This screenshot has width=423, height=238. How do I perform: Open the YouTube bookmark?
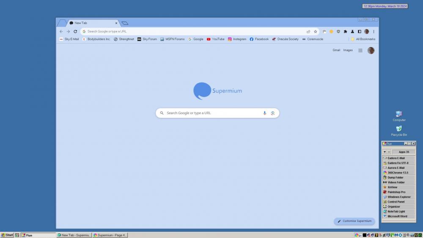(216, 39)
